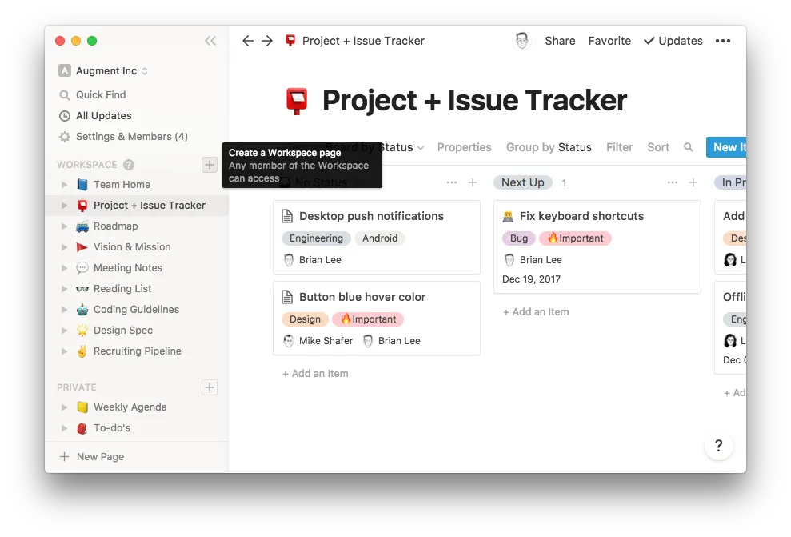
Task: Open Next Up column options dots
Action: coord(673,182)
